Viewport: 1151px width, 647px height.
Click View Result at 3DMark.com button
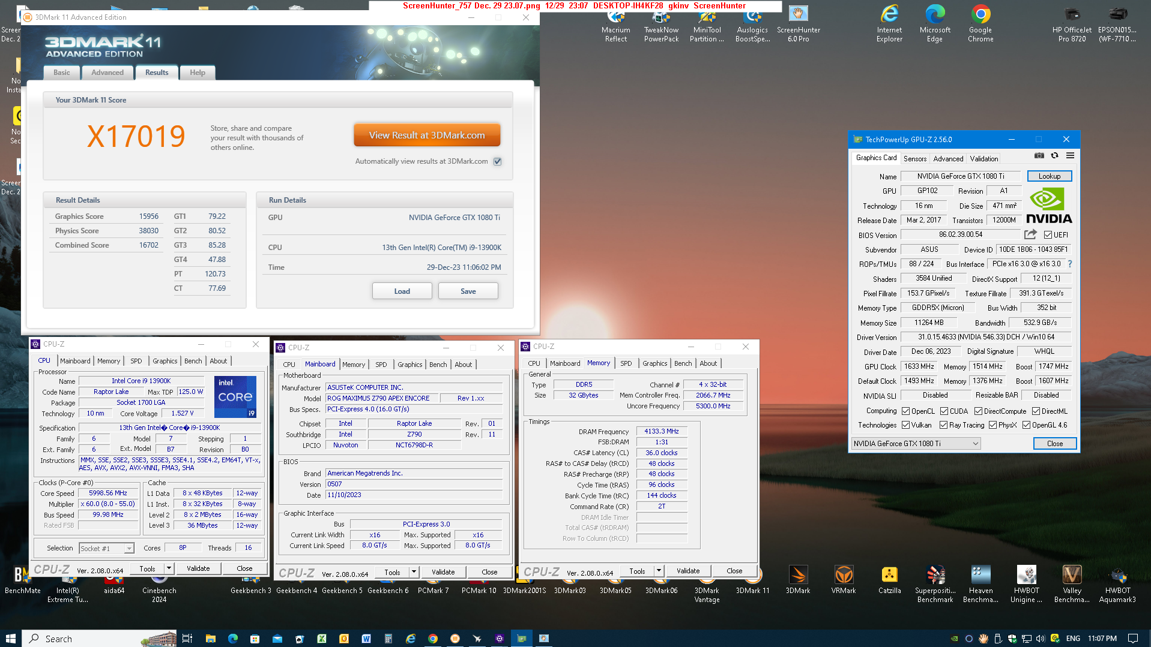427,135
